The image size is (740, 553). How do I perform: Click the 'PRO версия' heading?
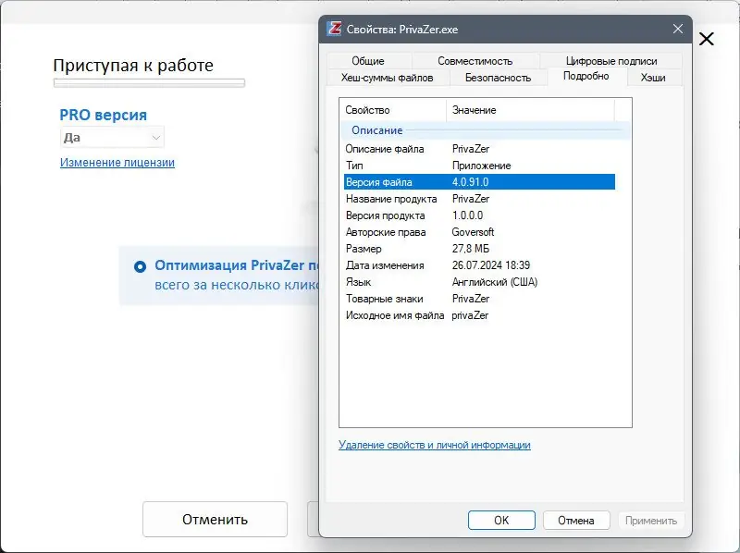[x=103, y=115]
